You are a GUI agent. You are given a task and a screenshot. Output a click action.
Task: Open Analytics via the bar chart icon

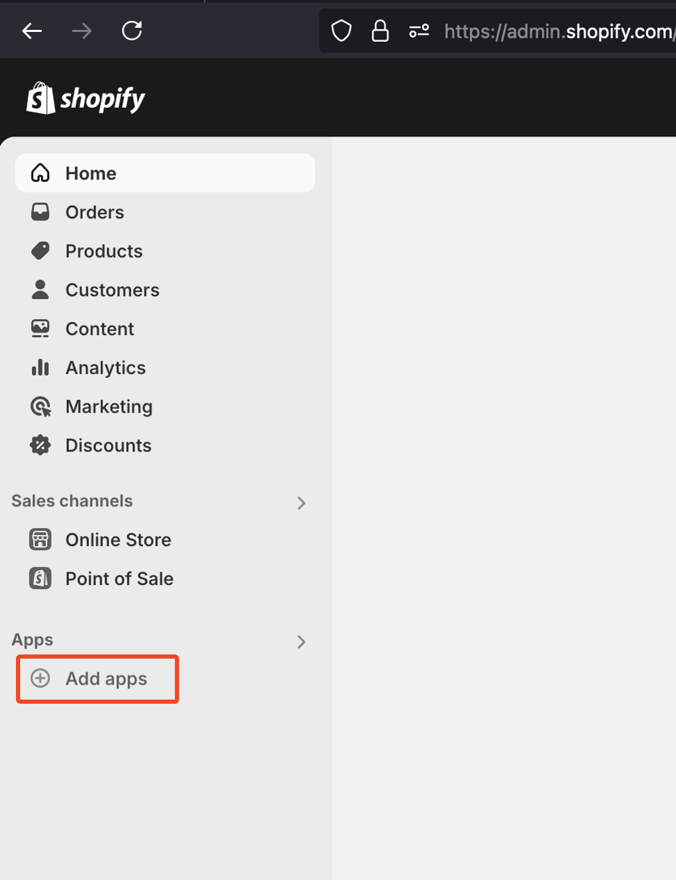point(40,367)
